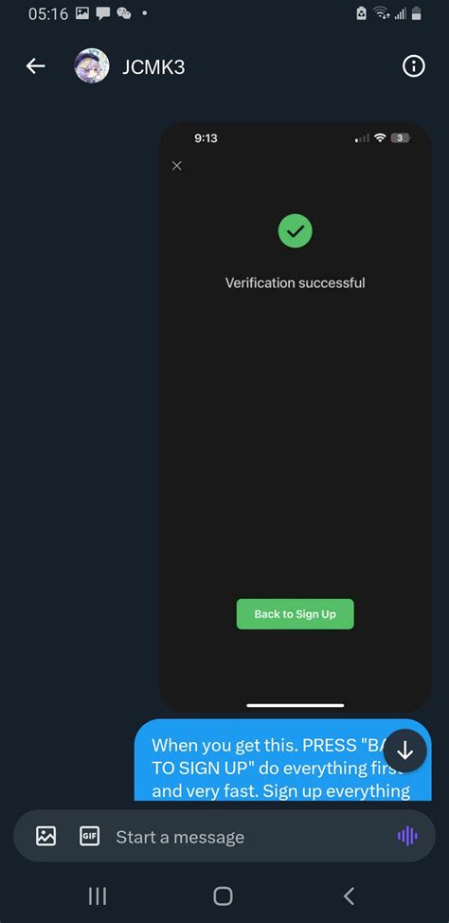Tap Android home navigation button
The width and height of the screenshot is (449, 923).
[x=223, y=896]
